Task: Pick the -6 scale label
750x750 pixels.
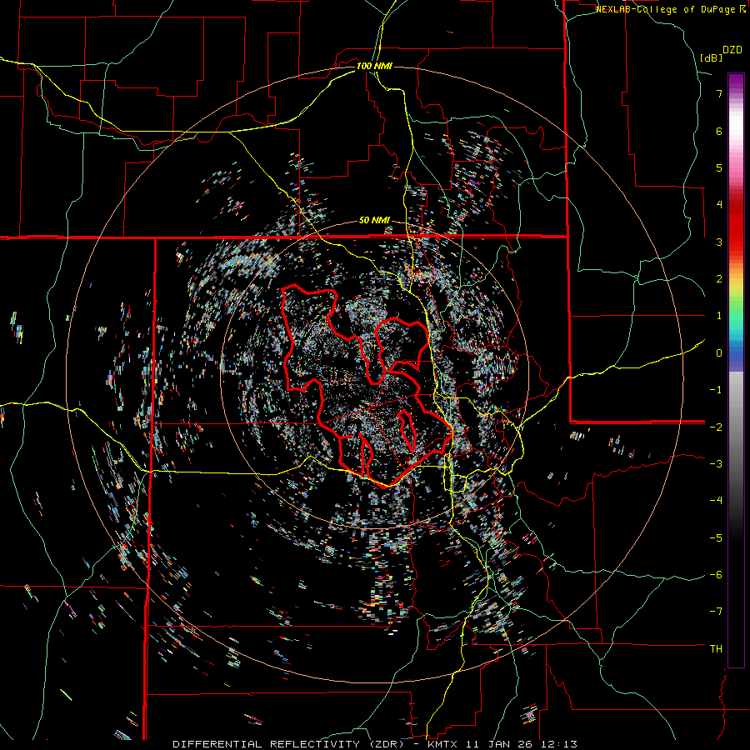Action: tap(716, 575)
